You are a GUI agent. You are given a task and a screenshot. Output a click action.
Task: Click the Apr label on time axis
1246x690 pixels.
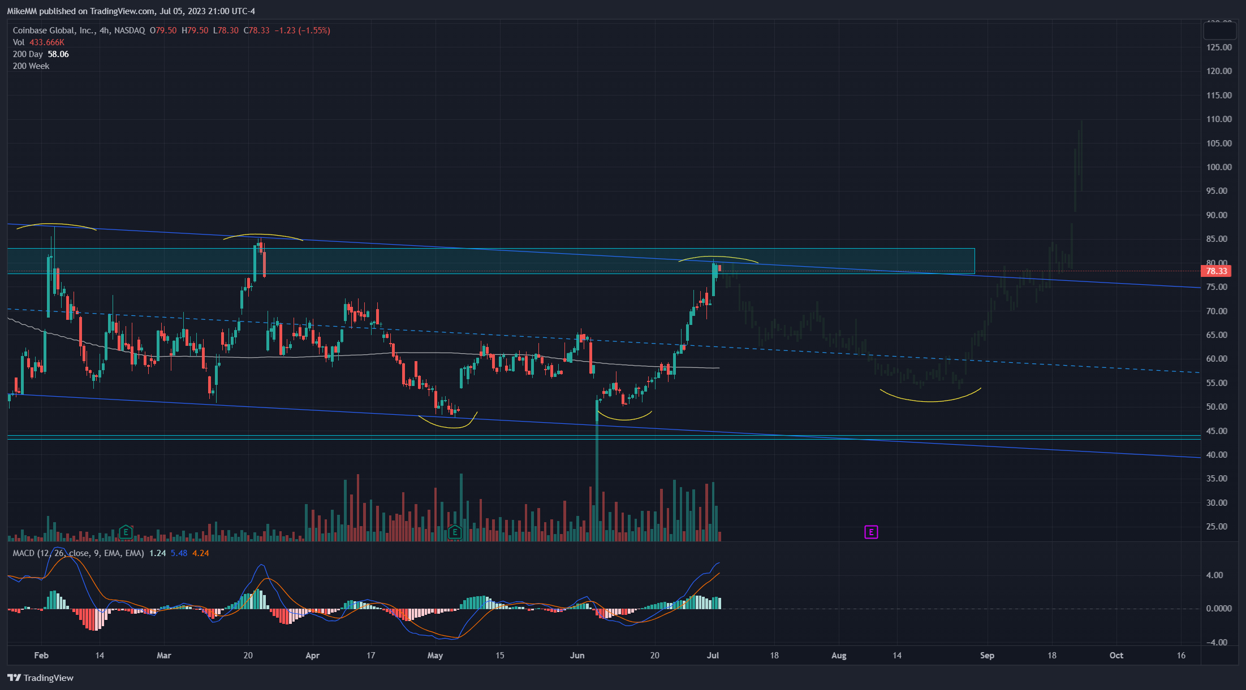coord(312,656)
